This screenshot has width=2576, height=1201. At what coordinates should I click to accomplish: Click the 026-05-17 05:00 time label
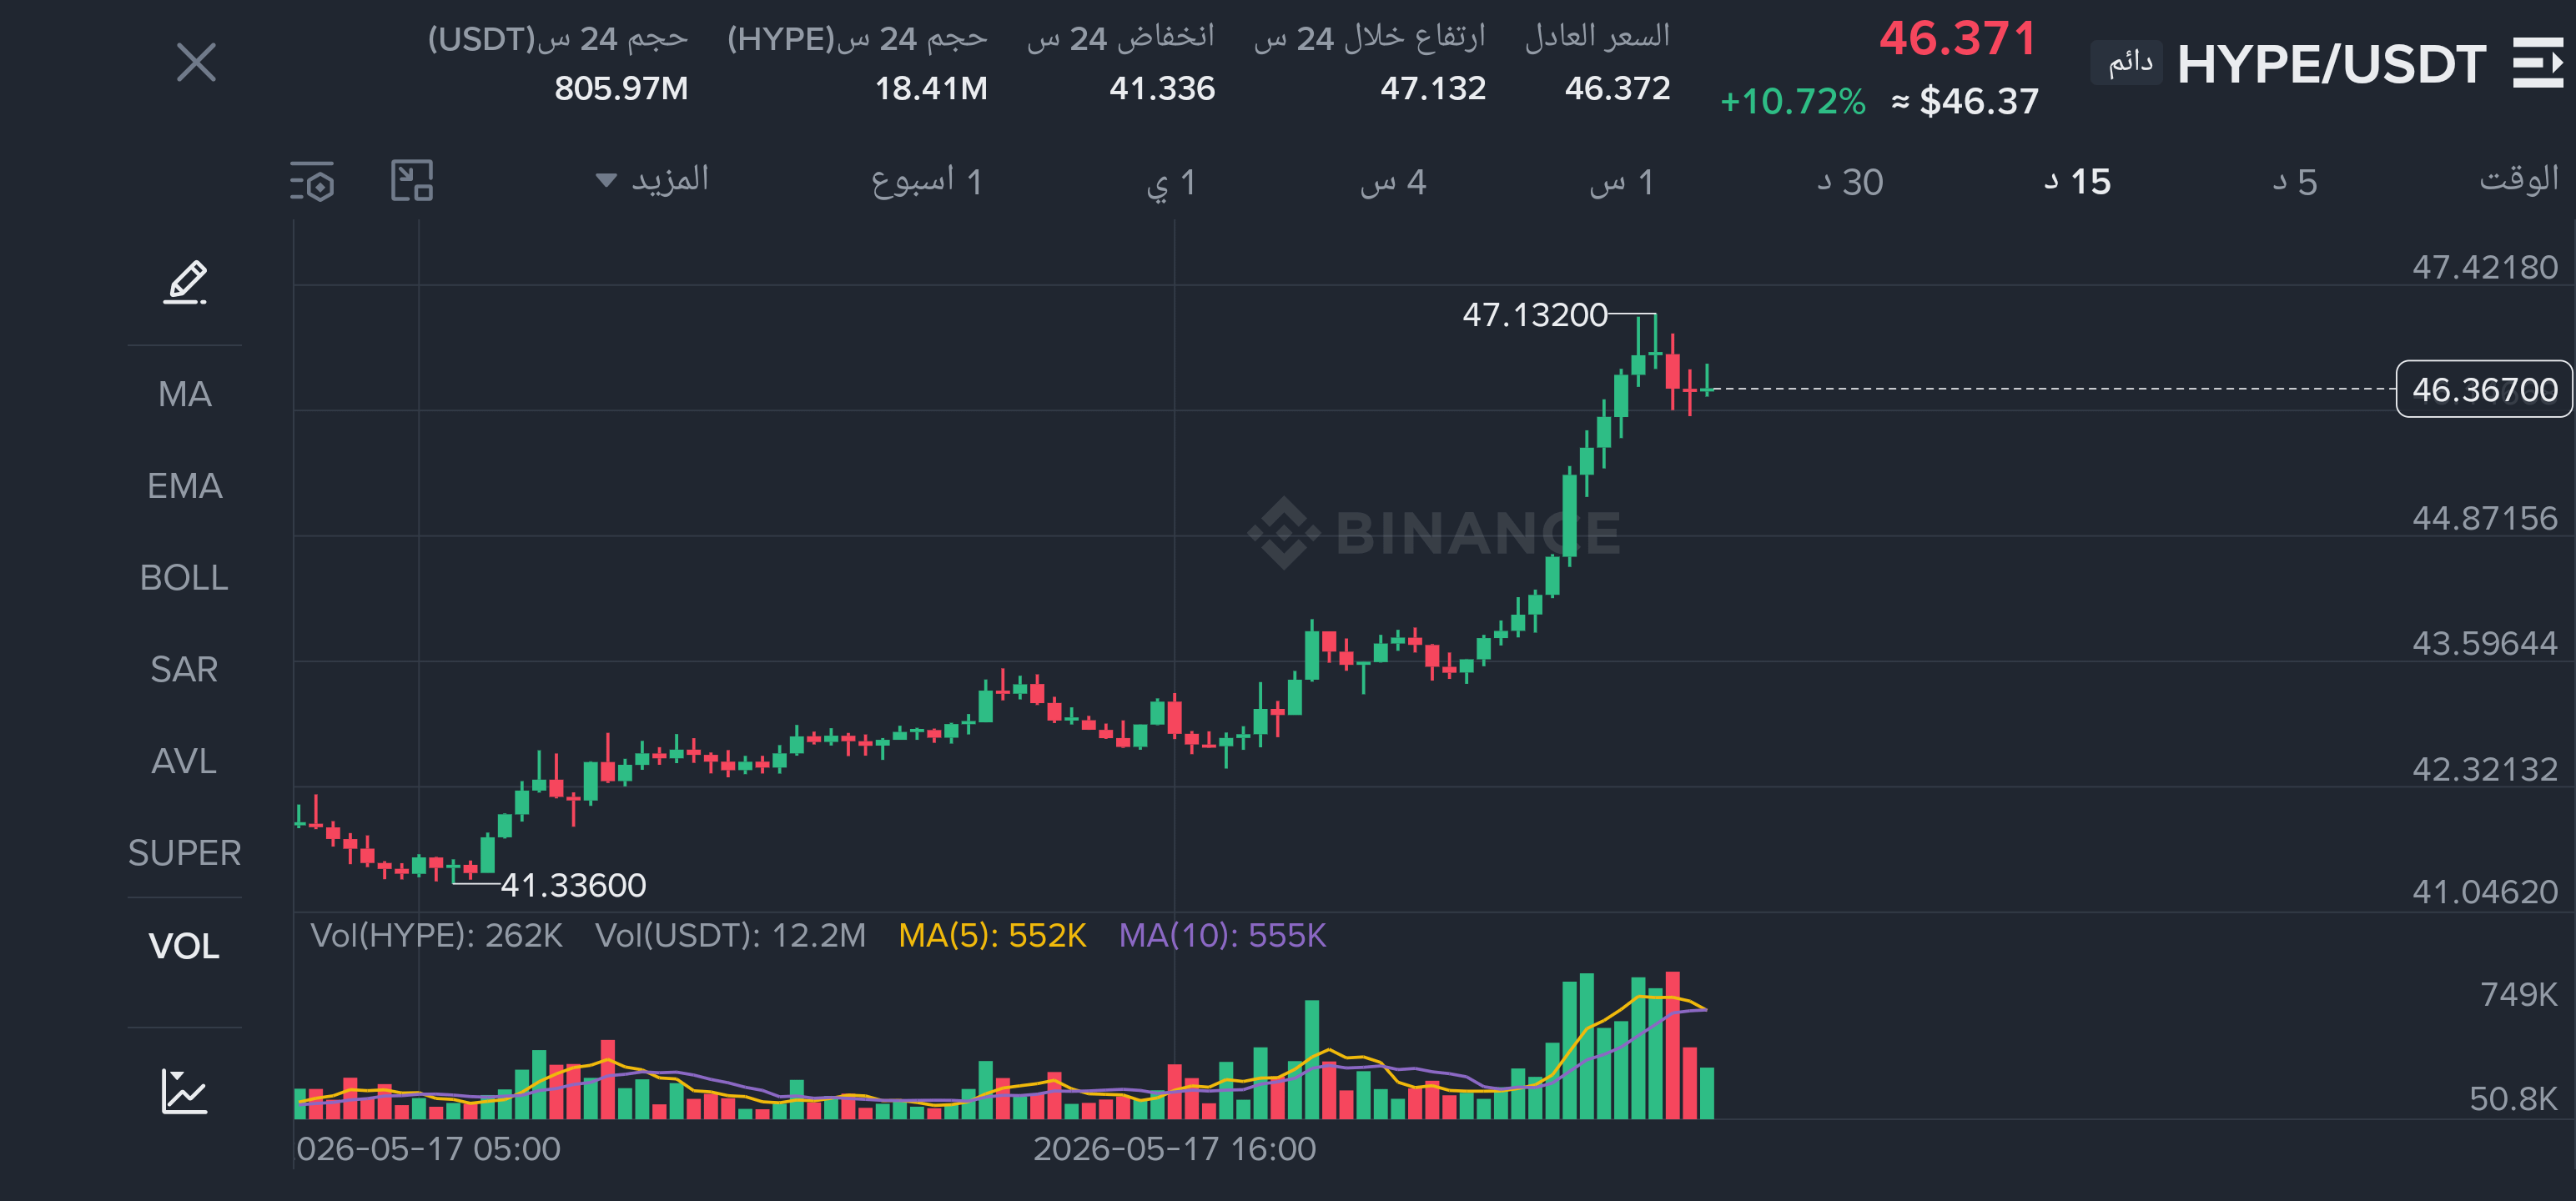tap(428, 1149)
